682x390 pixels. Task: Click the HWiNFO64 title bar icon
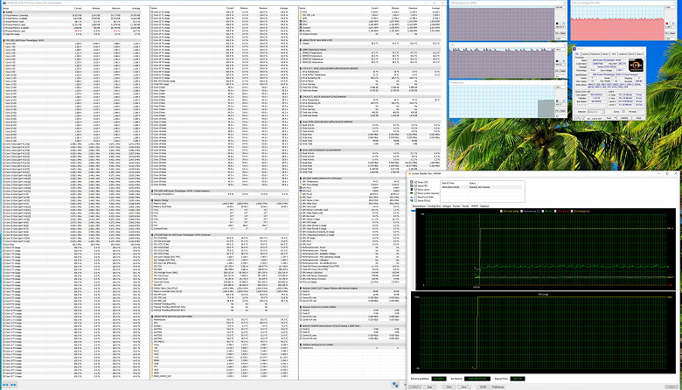tap(3, 3)
